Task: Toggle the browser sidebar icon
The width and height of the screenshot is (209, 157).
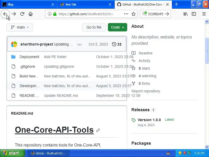Action: (194, 14)
